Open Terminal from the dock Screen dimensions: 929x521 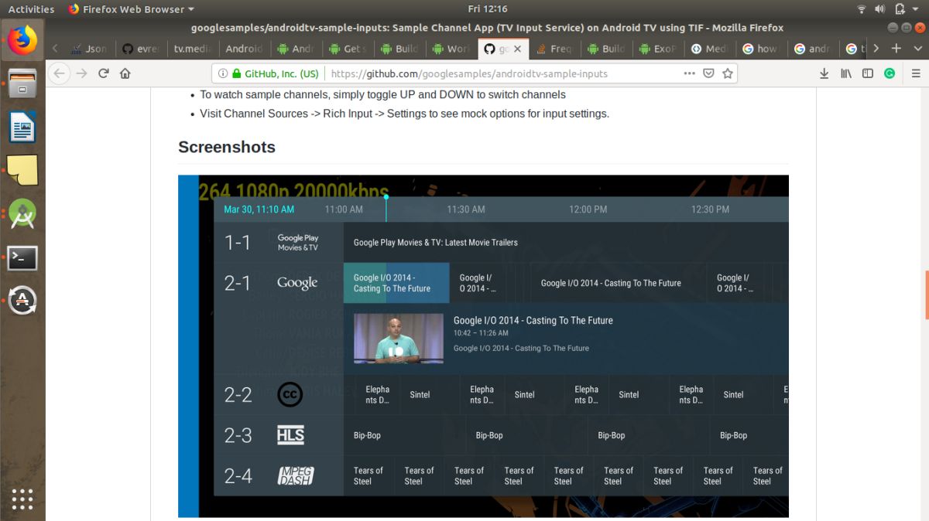[x=22, y=257]
